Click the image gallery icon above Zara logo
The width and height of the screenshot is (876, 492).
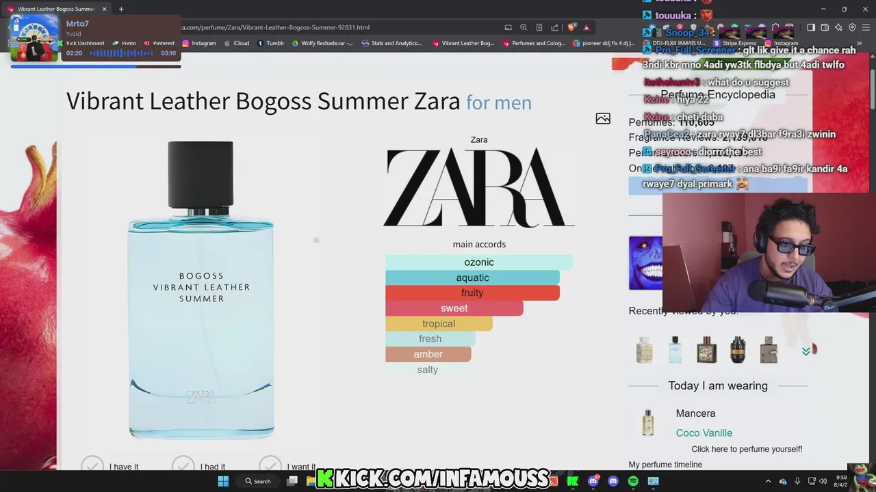(x=603, y=119)
